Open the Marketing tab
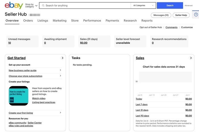 pos(59,20)
